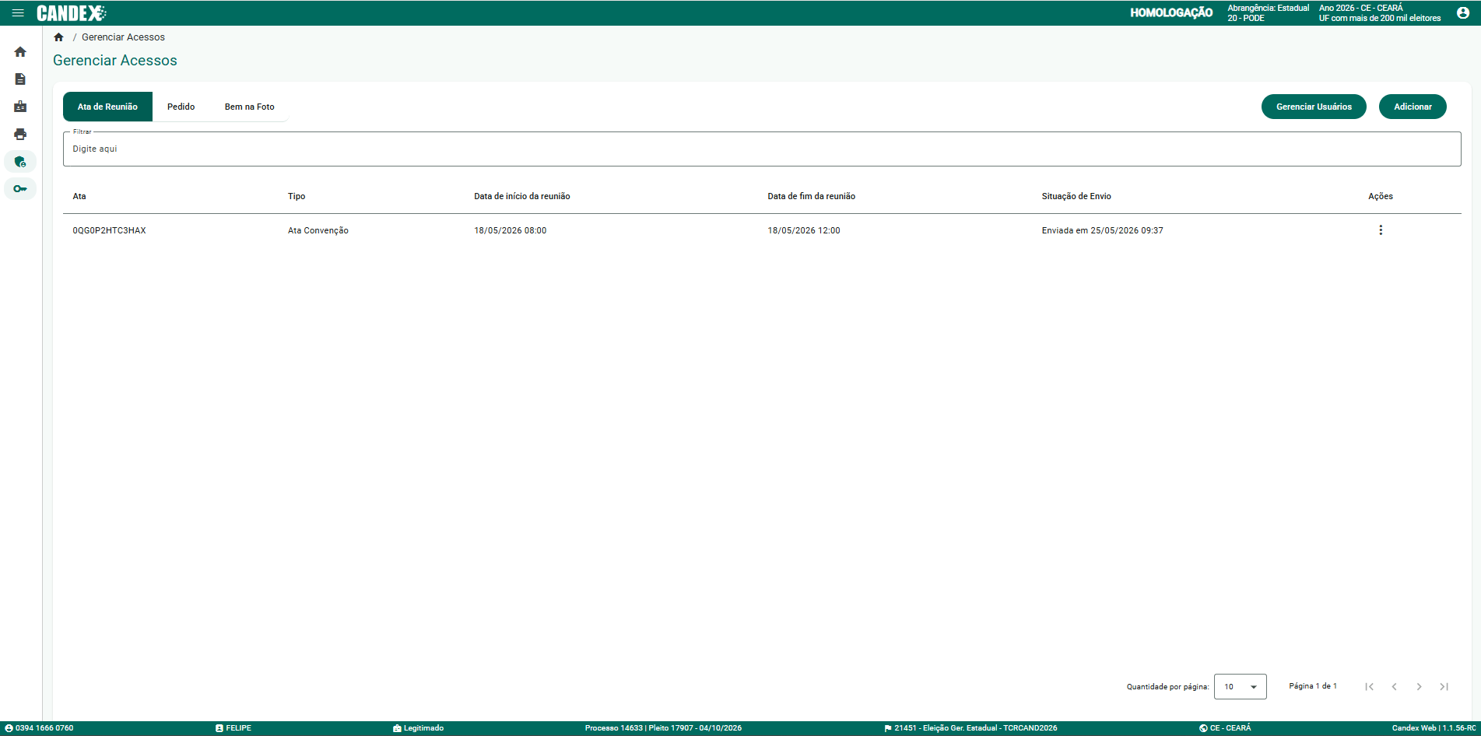Click Abrangência: Estadual header text
1481x736 pixels.
1269,8
